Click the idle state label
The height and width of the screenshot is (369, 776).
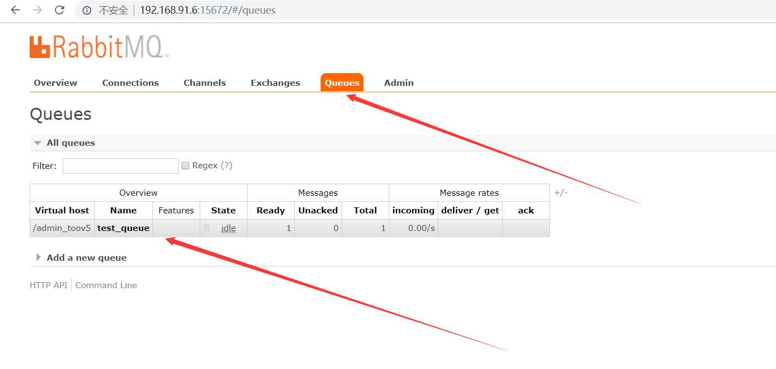pos(228,228)
